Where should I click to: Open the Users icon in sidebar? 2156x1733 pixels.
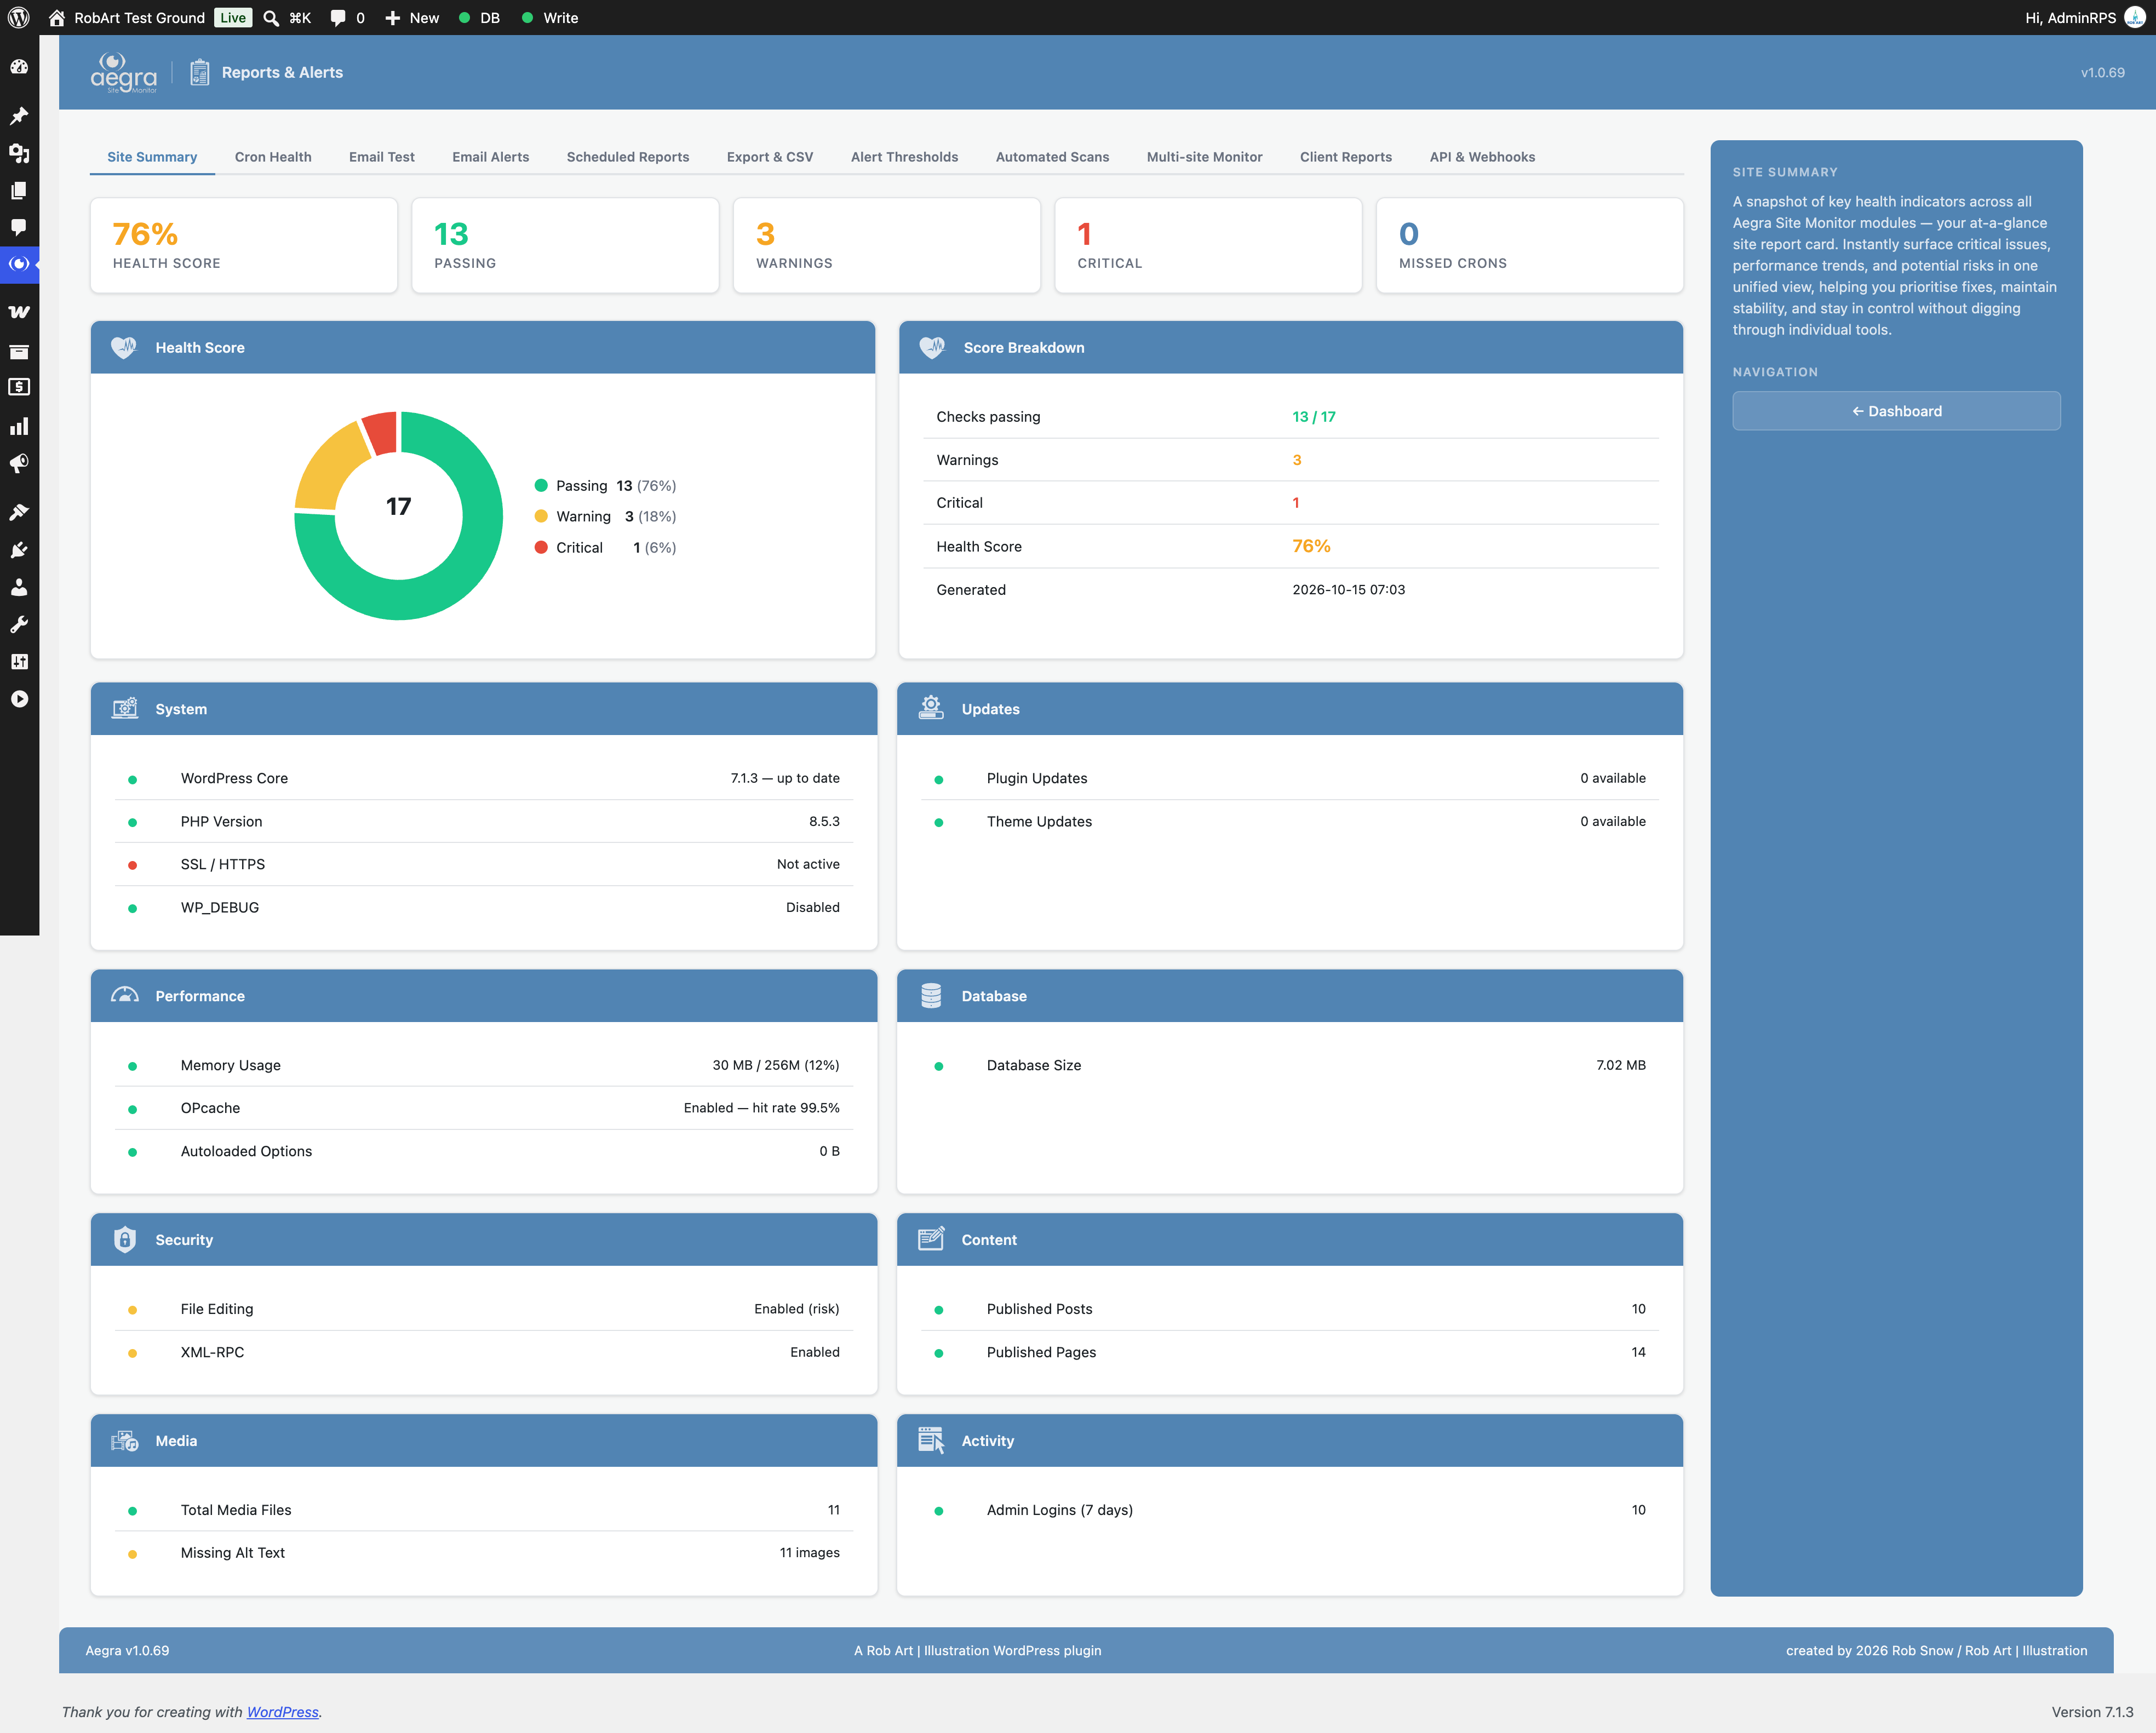click(x=19, y=587)
